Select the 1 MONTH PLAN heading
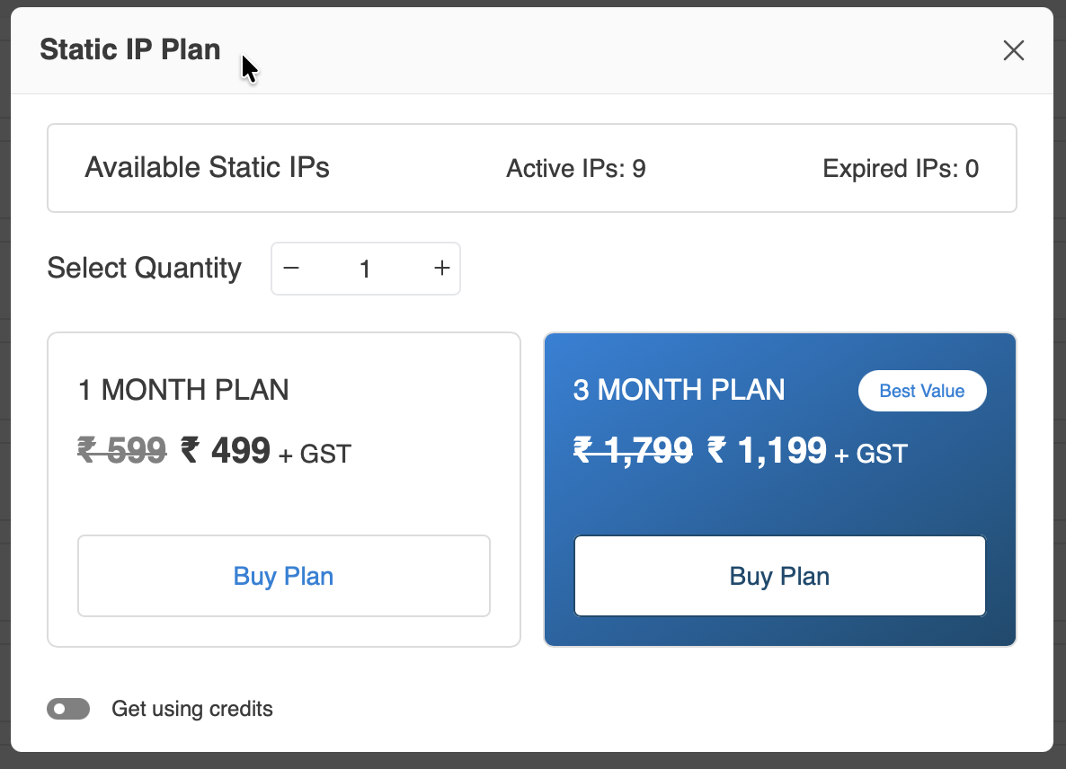The image size is (1066, 769). click(x=184, y=390)
